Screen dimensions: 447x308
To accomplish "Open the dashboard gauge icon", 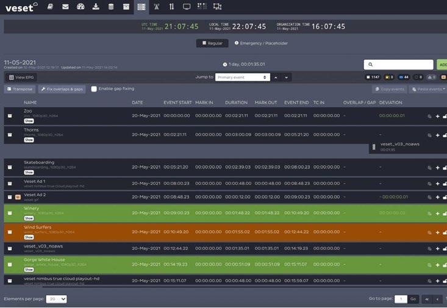I will [80, 6].
